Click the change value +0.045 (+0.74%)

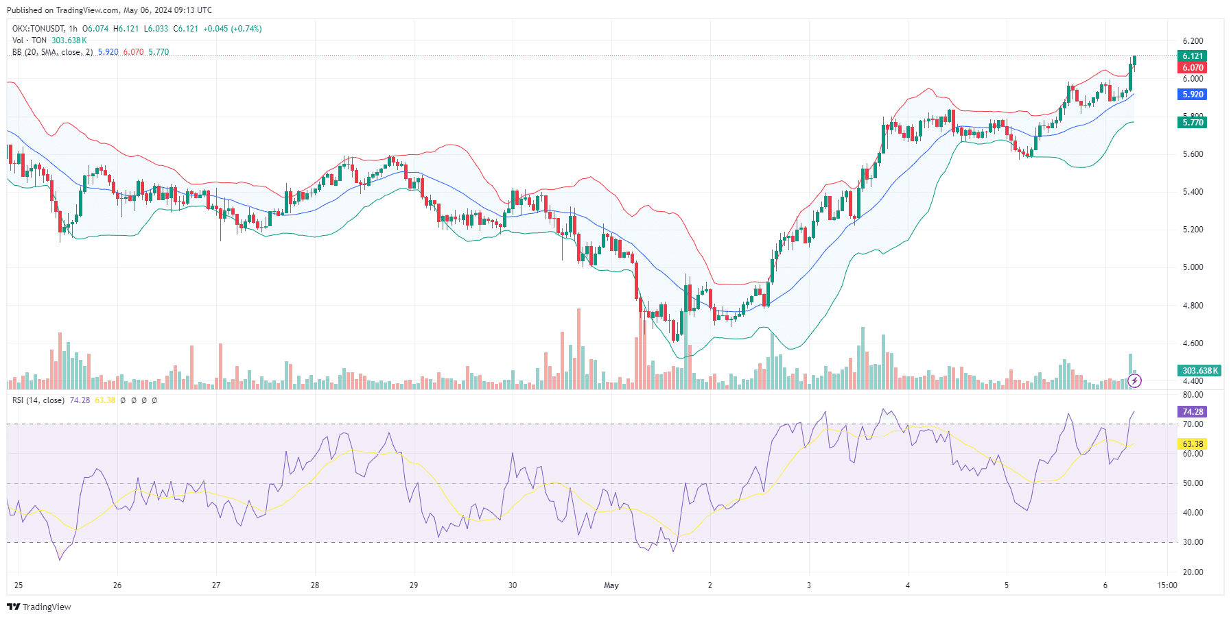[x=233, y=29]
